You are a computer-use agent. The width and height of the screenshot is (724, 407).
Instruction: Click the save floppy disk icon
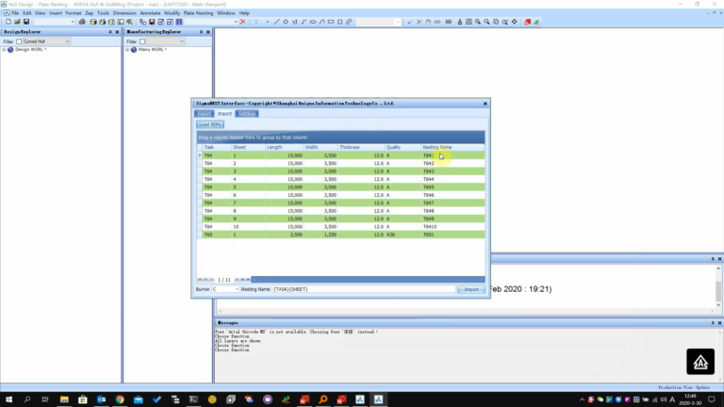coord(26,22)
